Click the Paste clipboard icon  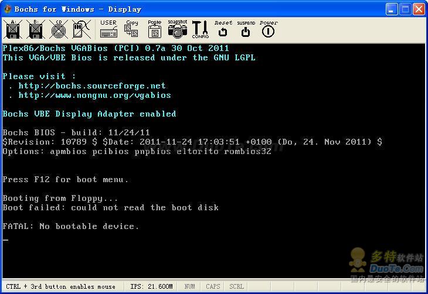coord(155,29)
